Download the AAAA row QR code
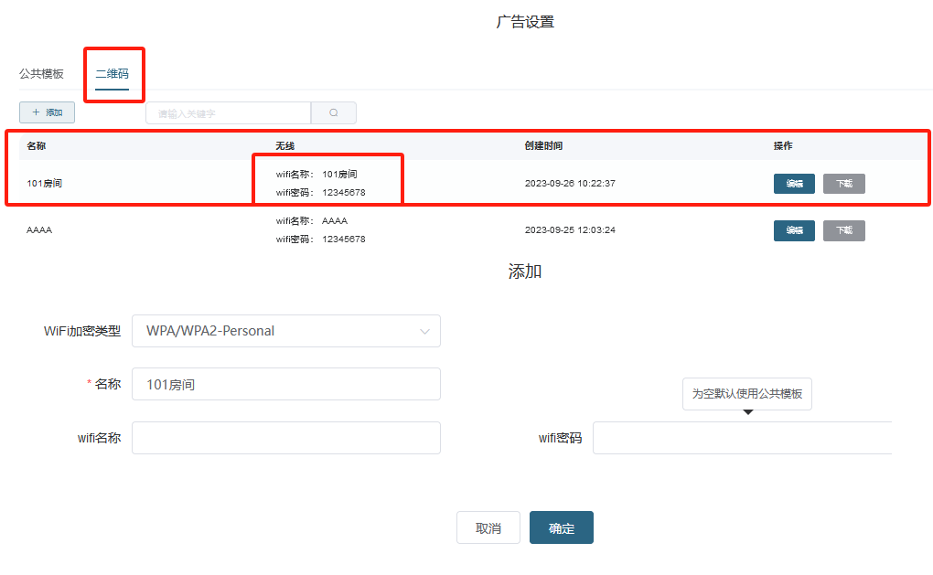This screenshot has height=575, width=933. point(843,230)
